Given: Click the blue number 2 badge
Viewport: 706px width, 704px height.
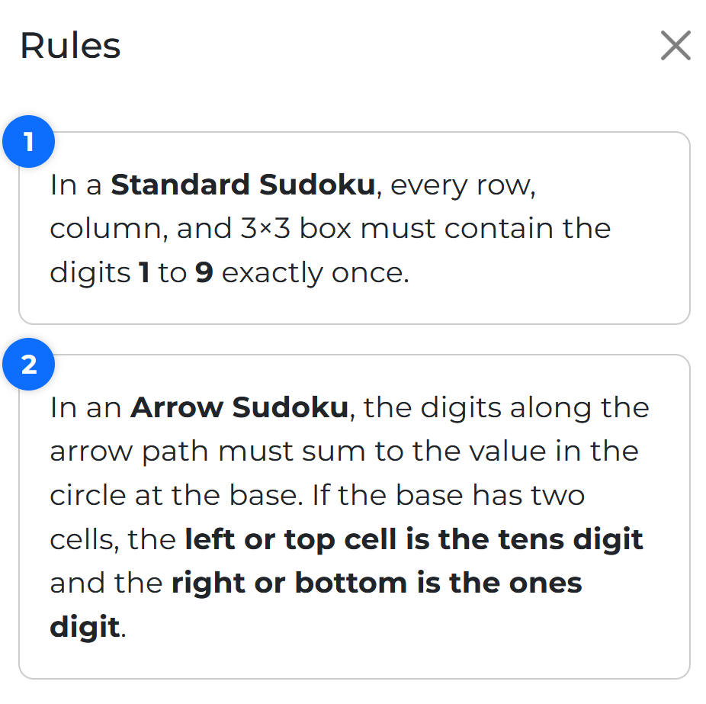Looking at the screenshot, I should click(29, 365).
